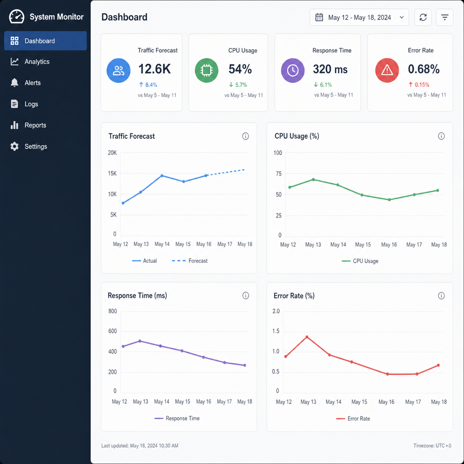Click the Reports bar chart icon
The height and width of the screenshot is (464, 464).
(14, 125)
